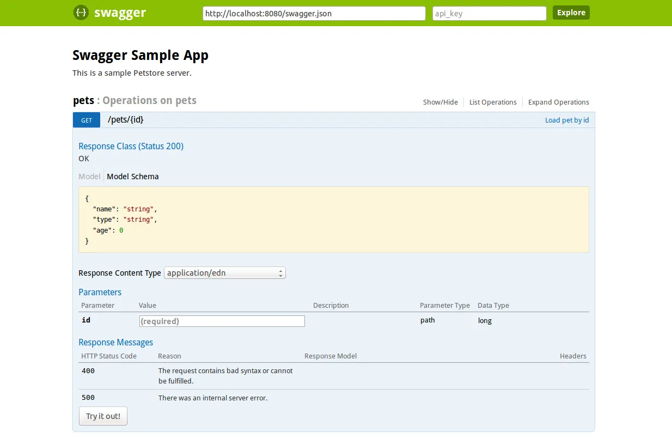This screenshot has height=438, width=672.
Task: Switch to the Model Schema tab
Action: click(133, 177)
